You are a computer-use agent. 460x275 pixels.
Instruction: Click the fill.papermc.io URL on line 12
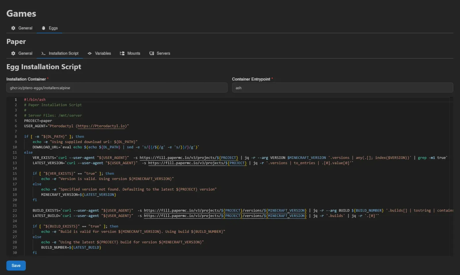tap(189, 158)
